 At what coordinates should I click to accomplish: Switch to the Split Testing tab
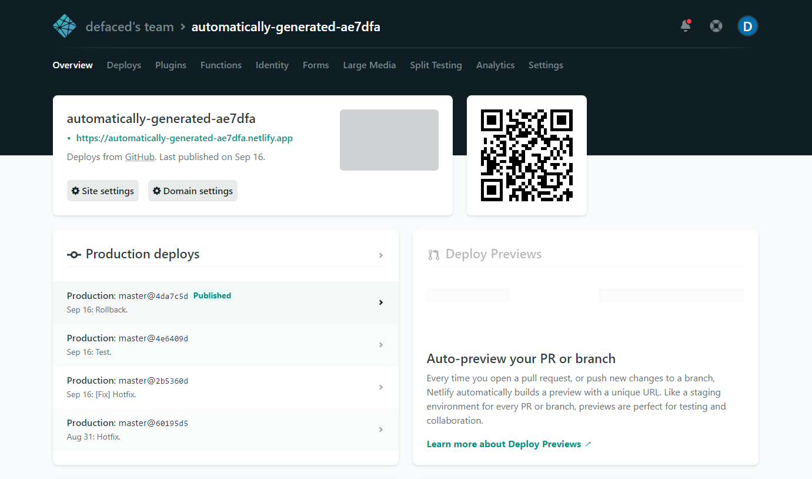tap(436, 65)
